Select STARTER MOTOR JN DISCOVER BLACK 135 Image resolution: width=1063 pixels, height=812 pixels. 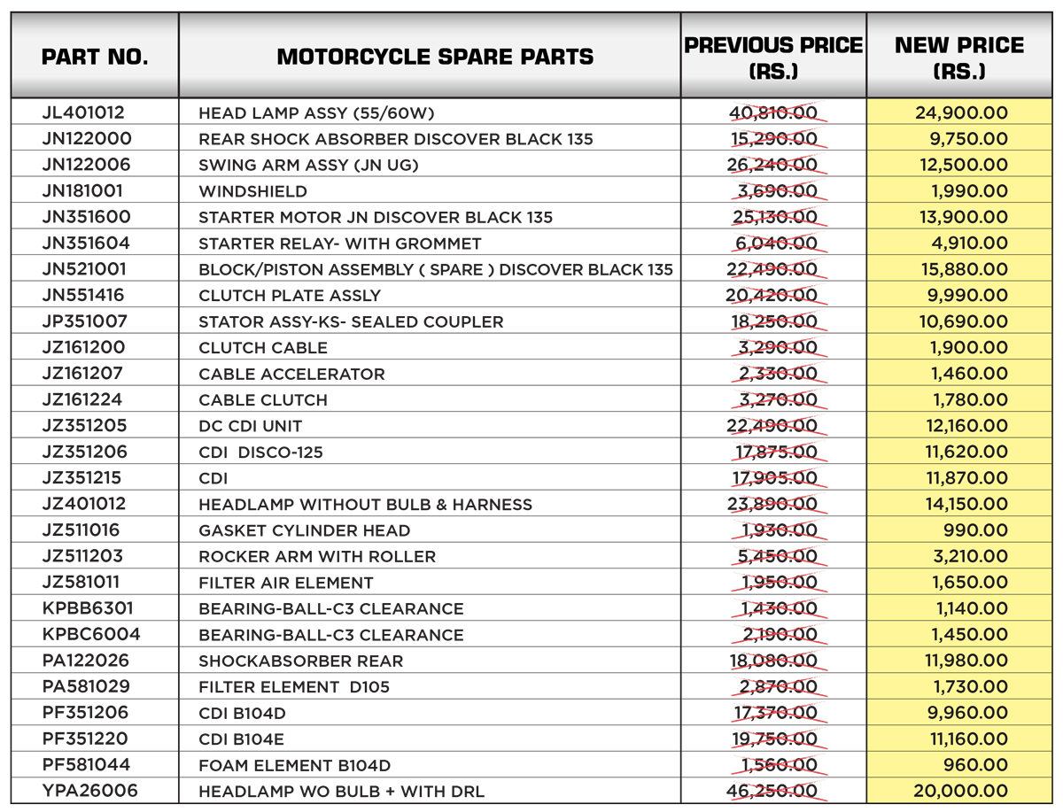(x=376, y=217)
